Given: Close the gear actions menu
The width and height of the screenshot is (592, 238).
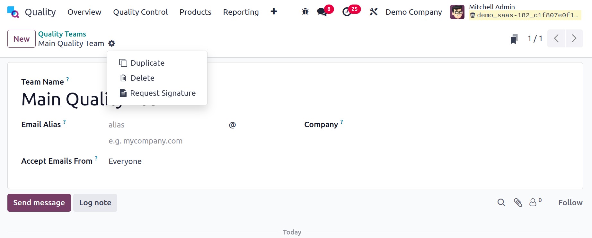Looking at the screenshot, I should 111,43.
